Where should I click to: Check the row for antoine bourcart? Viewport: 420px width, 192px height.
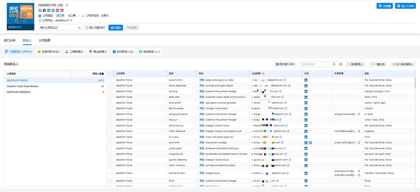(x=110, y=173)
